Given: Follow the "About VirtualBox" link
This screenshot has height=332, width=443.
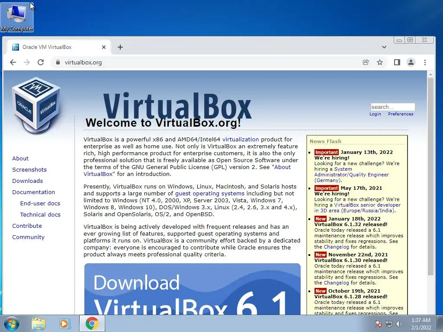Looking at the screenshot, I should (282, 167).
